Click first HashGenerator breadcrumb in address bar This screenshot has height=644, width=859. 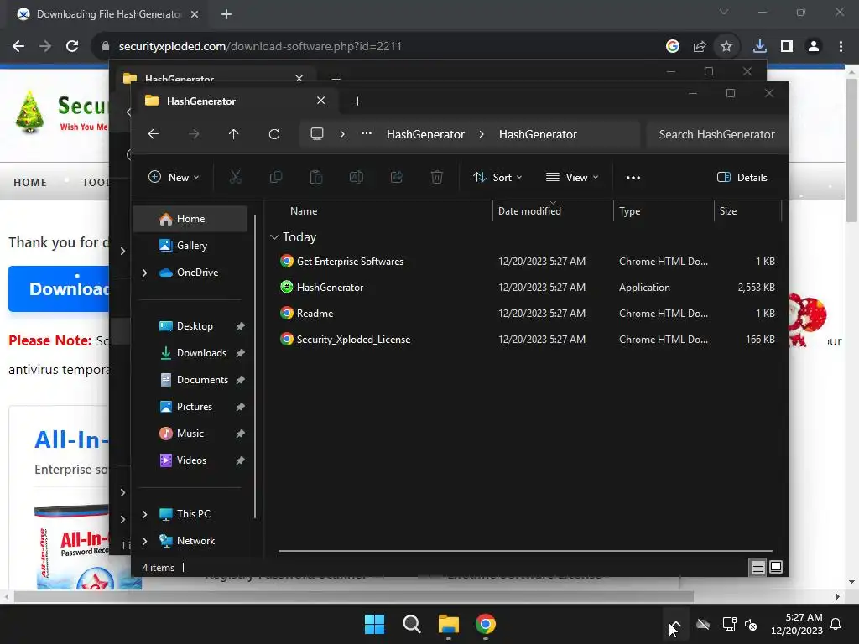pyautogui.click(x=425, y=134)
